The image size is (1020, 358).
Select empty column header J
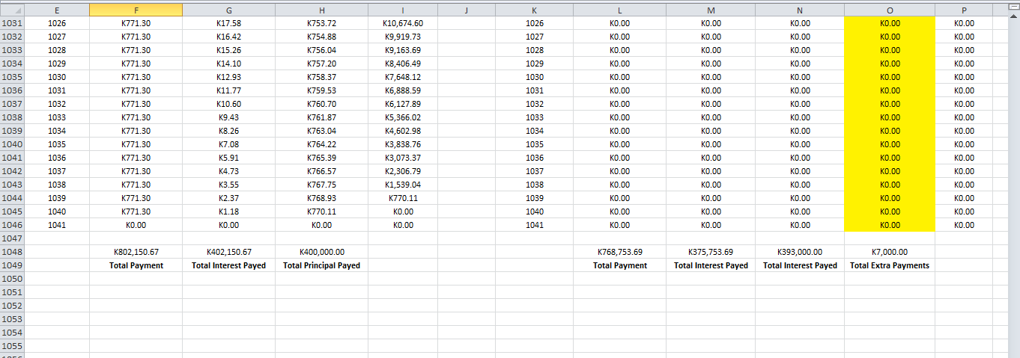pyautogui.click(x=466, y=10)
